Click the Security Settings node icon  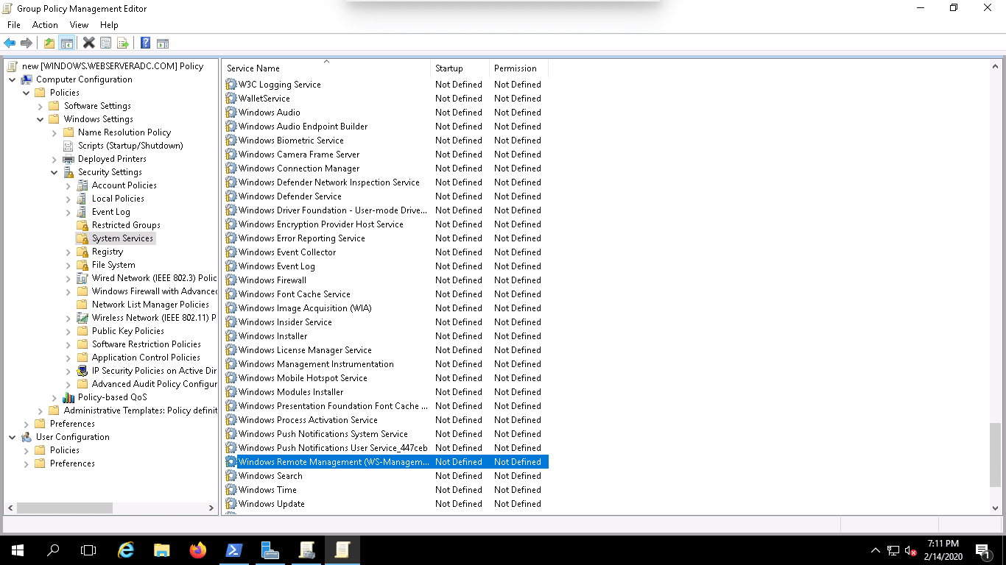[68, 172]
